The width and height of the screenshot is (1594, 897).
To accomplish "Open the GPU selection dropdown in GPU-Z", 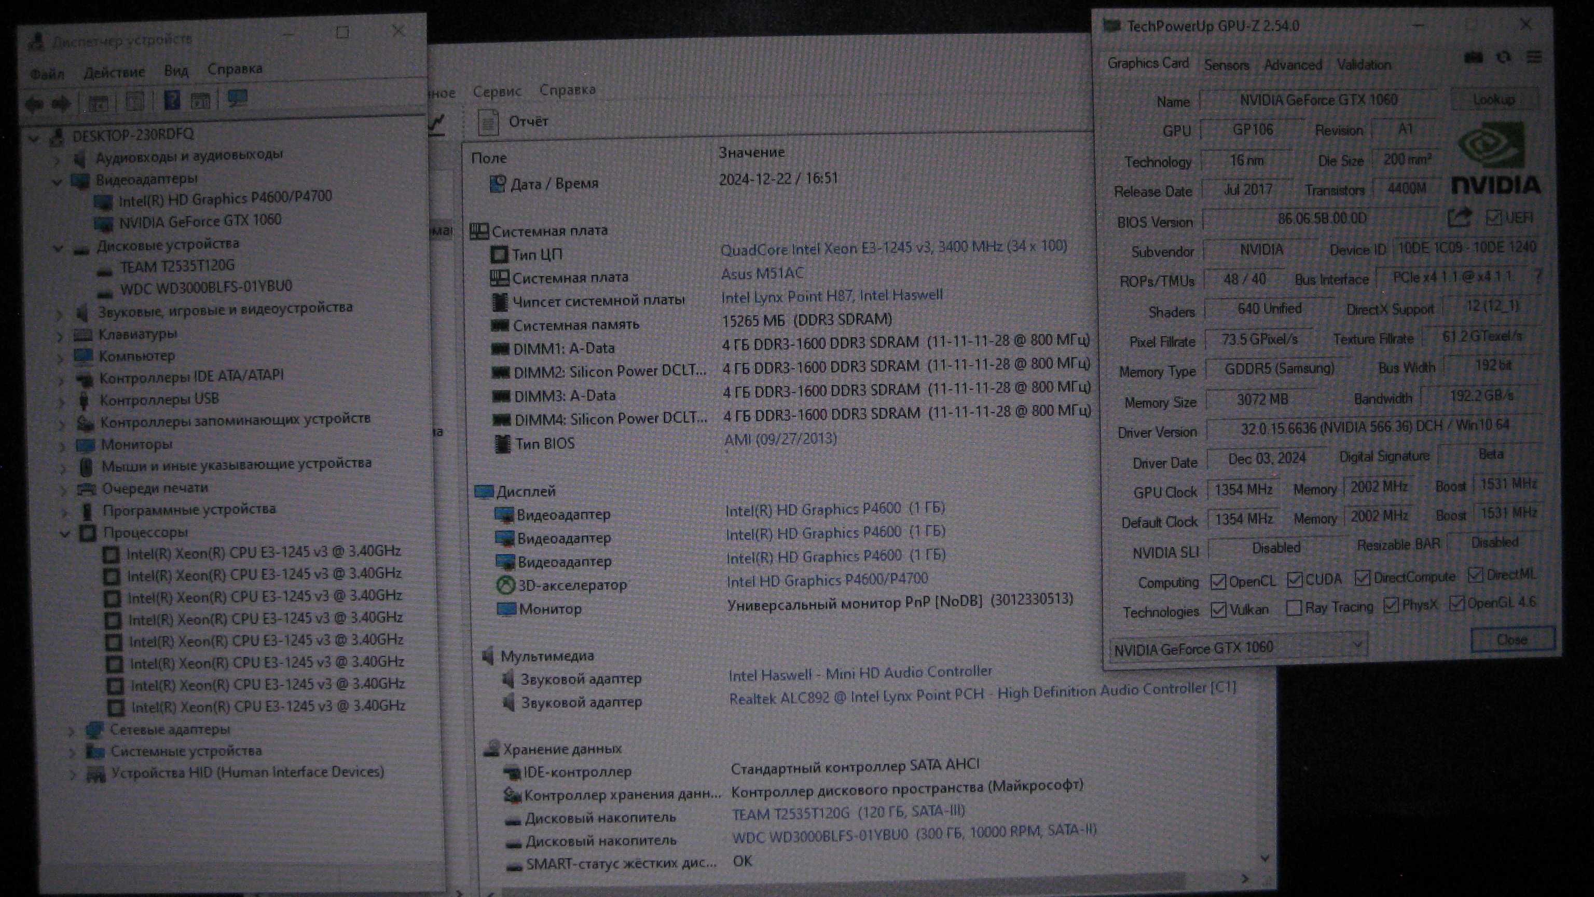I will point(1238,648).
